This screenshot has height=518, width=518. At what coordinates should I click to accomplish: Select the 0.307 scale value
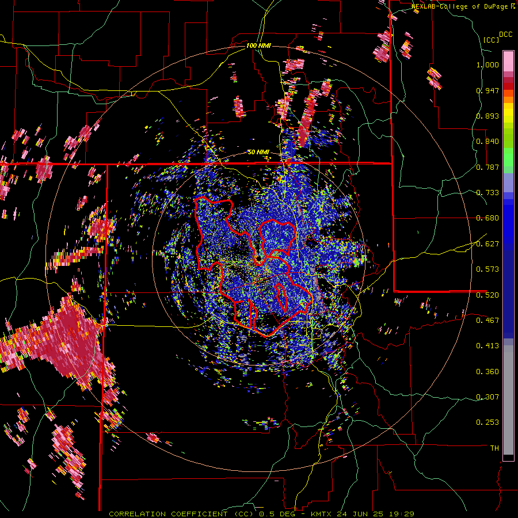point(487,397)
